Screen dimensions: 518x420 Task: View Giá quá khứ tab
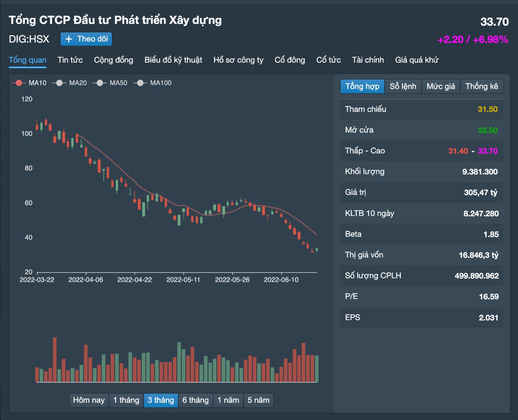click(417, 60)
